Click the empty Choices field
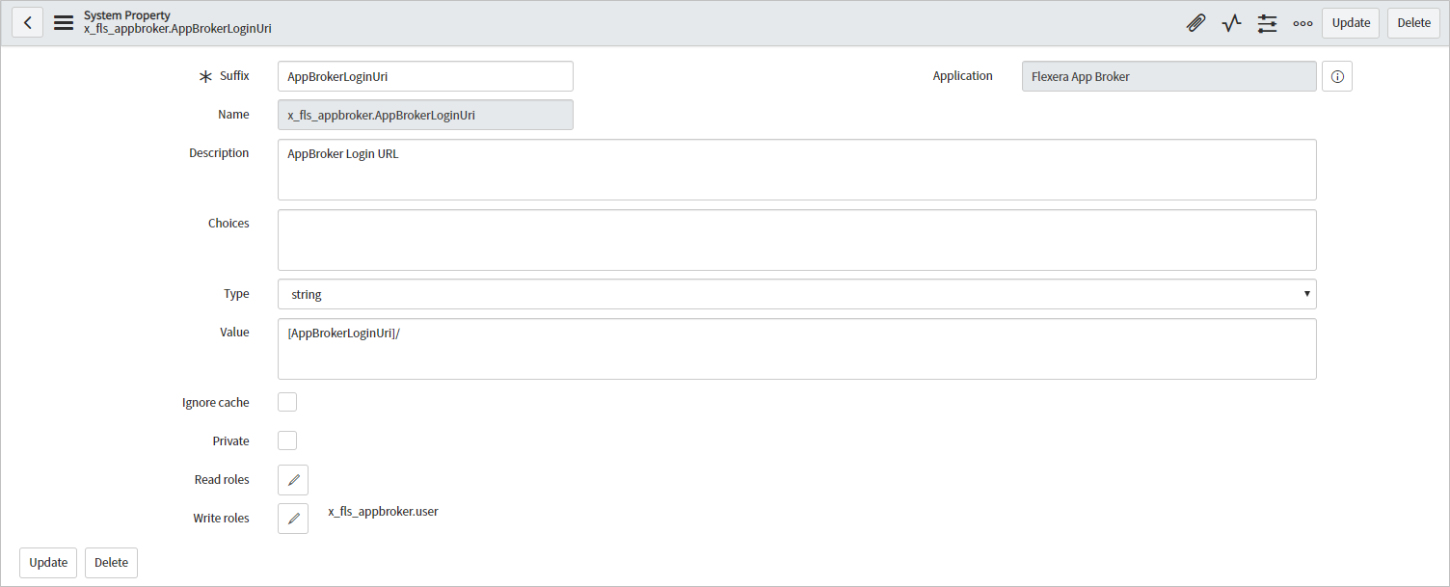The image size is (1450, 587). click(x=796, y=239)
